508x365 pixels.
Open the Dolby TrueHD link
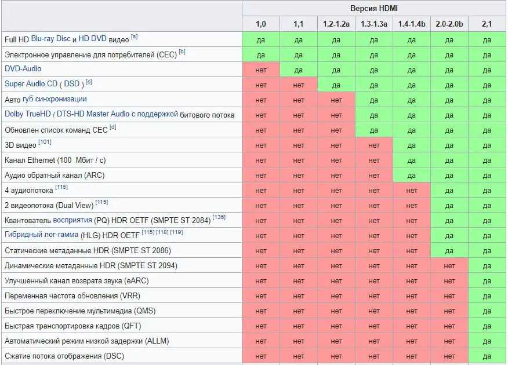click(29, 114)
